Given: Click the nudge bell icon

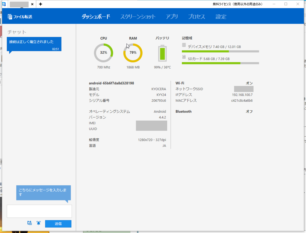Looking at the screenshot, I should [39, 223].
